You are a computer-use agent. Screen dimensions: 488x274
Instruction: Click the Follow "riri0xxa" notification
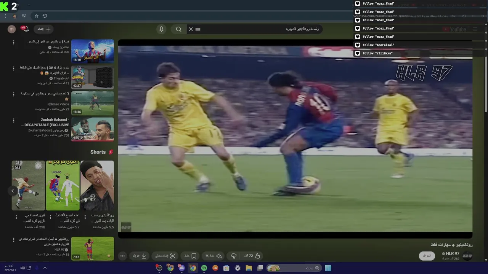419,53
